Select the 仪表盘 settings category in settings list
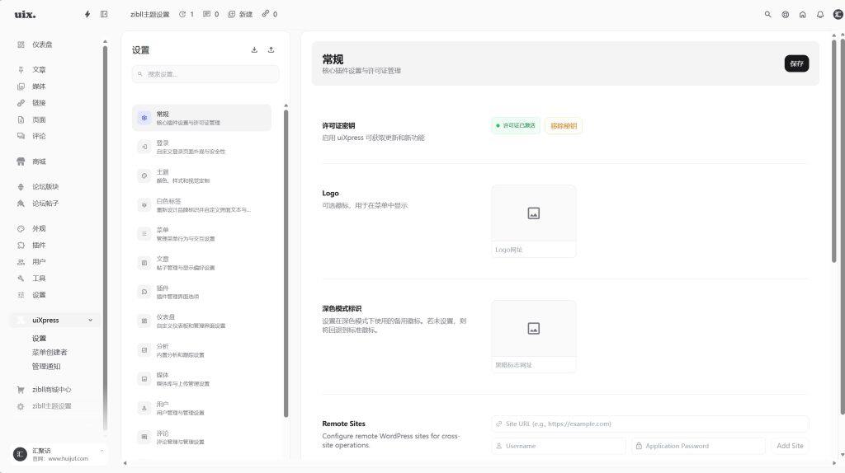The image size is (845, 473). [x=202, y=321]
